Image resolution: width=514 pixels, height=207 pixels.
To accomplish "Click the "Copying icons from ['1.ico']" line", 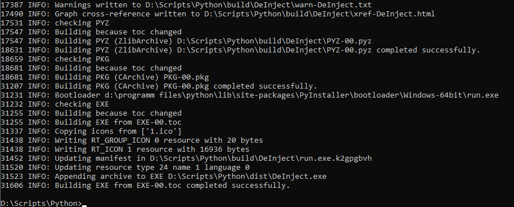I will (91, 131).
